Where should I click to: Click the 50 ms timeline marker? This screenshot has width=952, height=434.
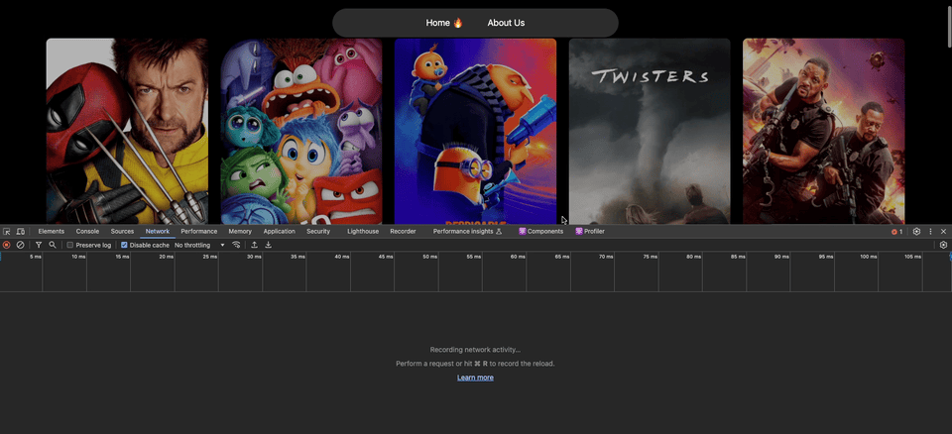pyautogui.click(x=430, y=257)
